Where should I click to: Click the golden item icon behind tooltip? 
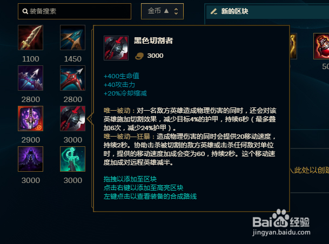click(293, 46)
